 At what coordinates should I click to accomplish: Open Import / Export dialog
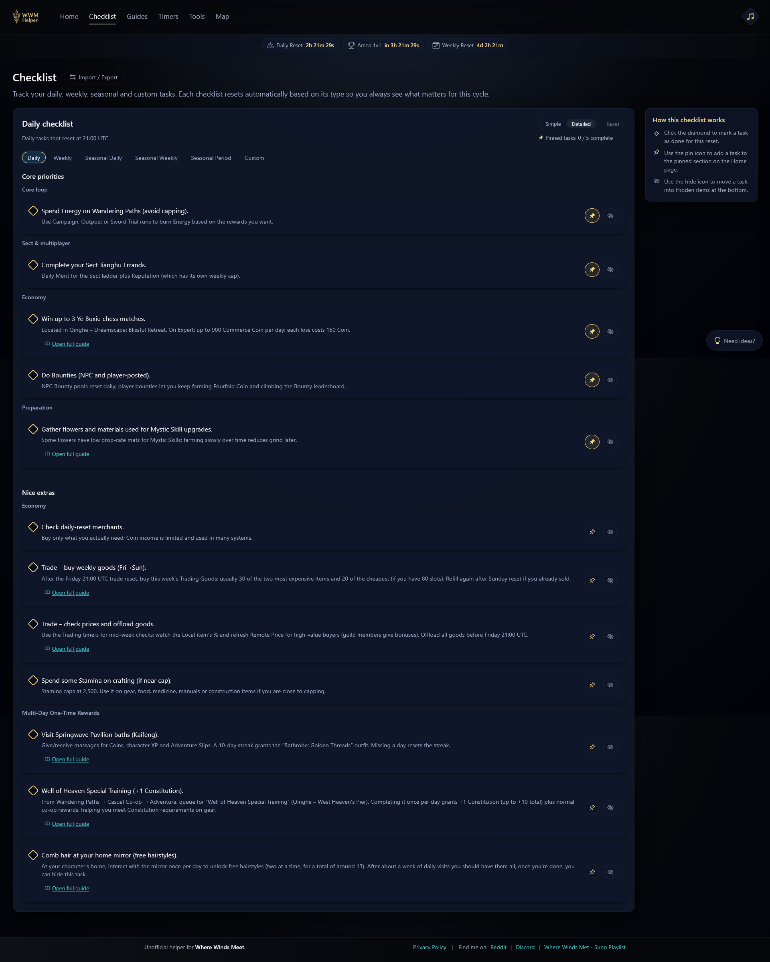tap(94, 77)
